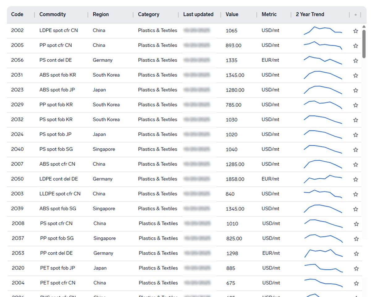371x297 pixels.
Task: Toggle favorite star for code 2005
Action: pos(356,46)
